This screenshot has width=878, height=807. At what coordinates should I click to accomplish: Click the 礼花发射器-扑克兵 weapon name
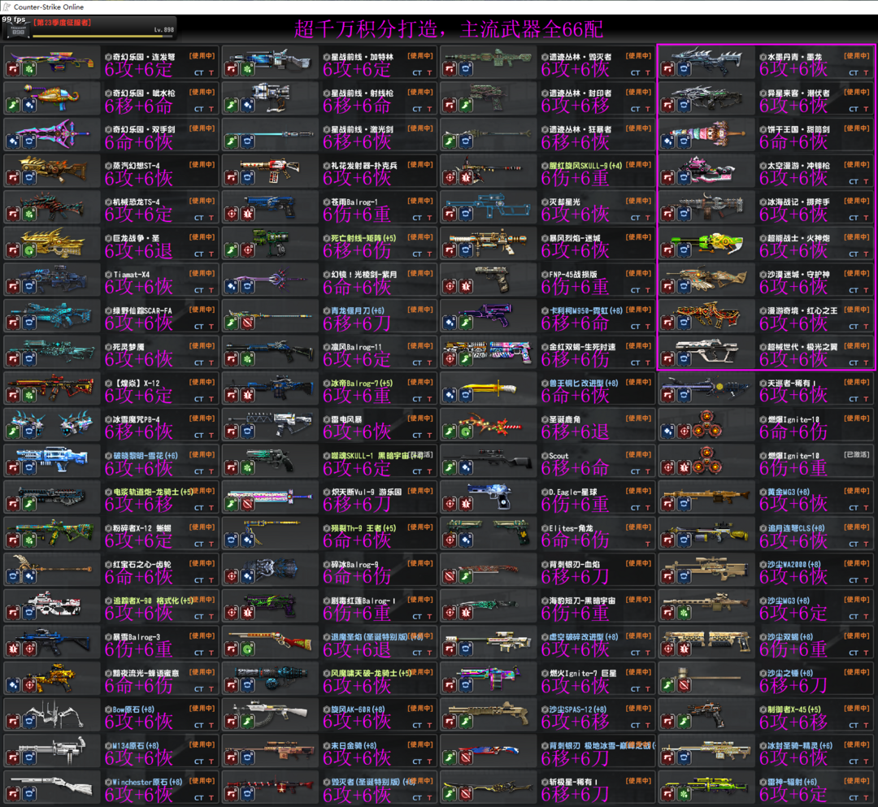[364, 166]
